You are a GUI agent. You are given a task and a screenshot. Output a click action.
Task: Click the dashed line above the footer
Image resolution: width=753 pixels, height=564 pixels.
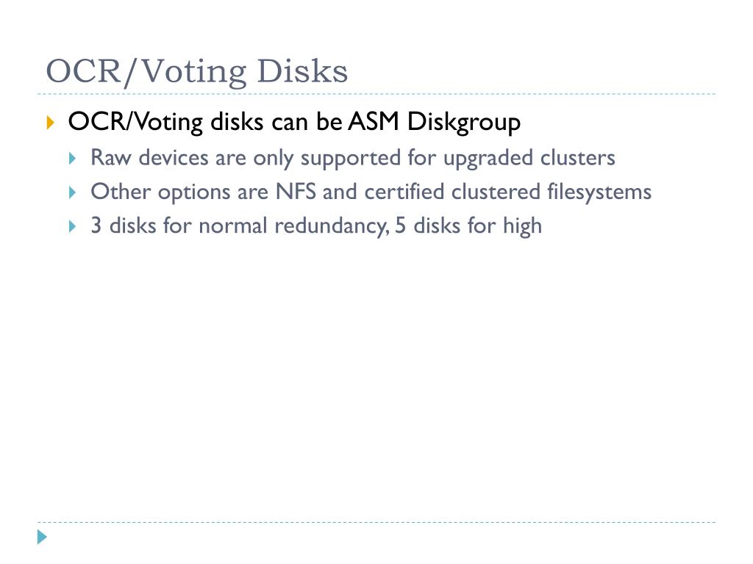coord(376,522)
